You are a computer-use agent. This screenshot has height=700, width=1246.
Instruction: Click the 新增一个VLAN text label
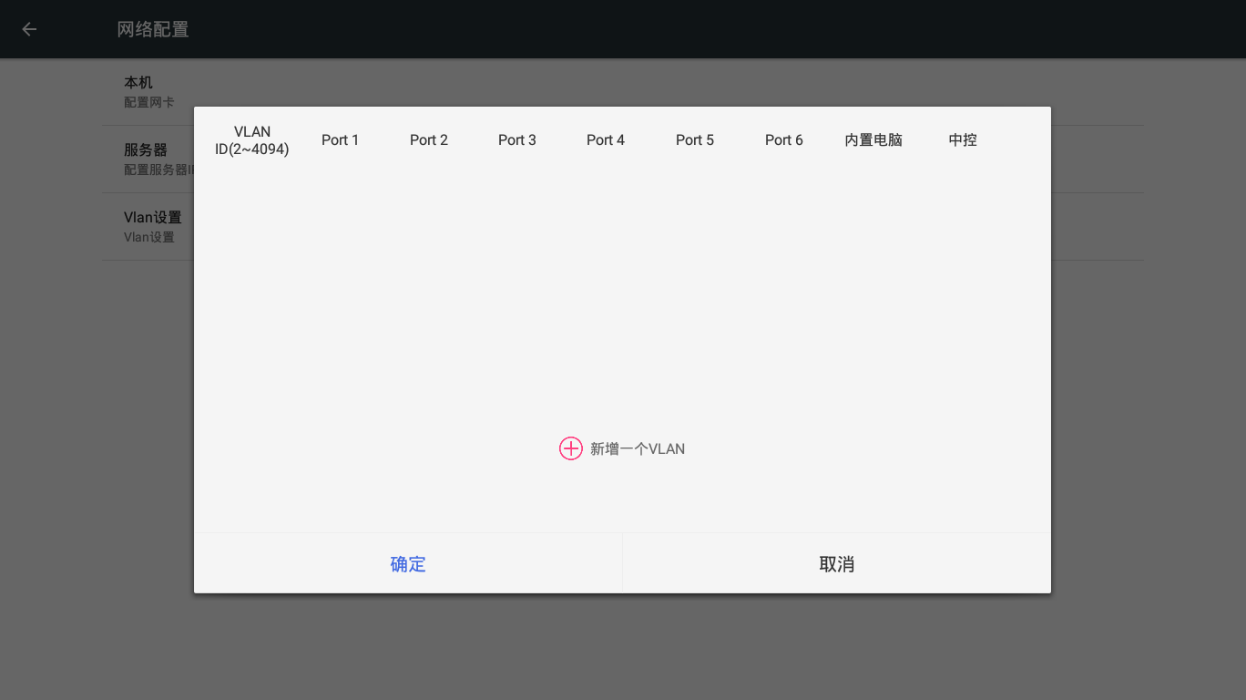click(638, 448)
